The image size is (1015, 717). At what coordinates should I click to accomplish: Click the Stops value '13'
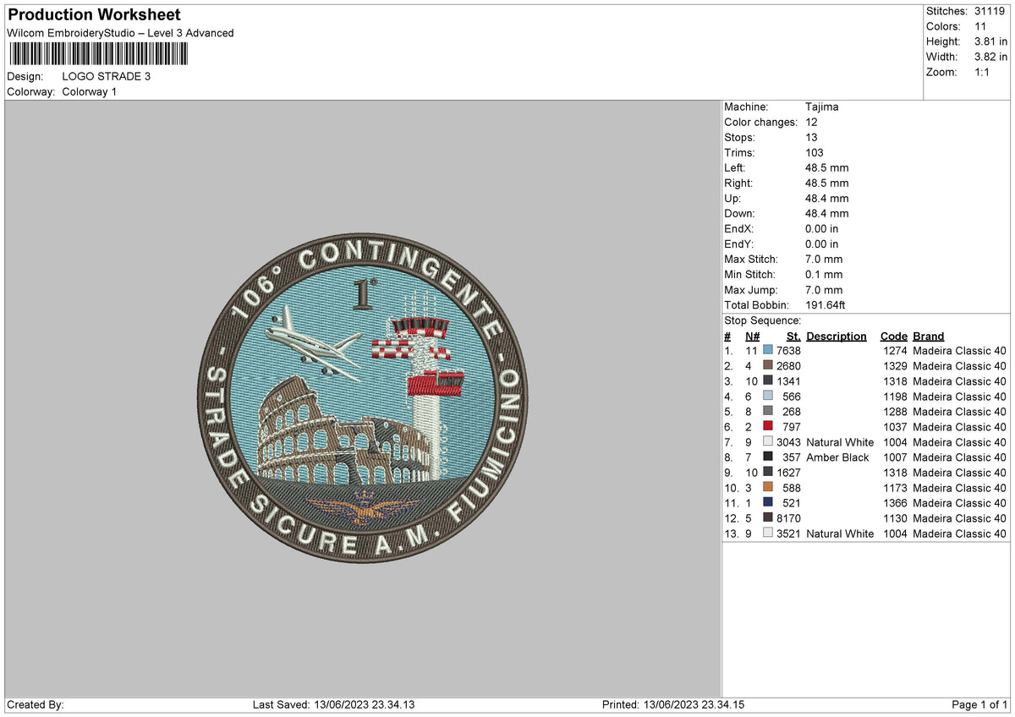point(812,138)
